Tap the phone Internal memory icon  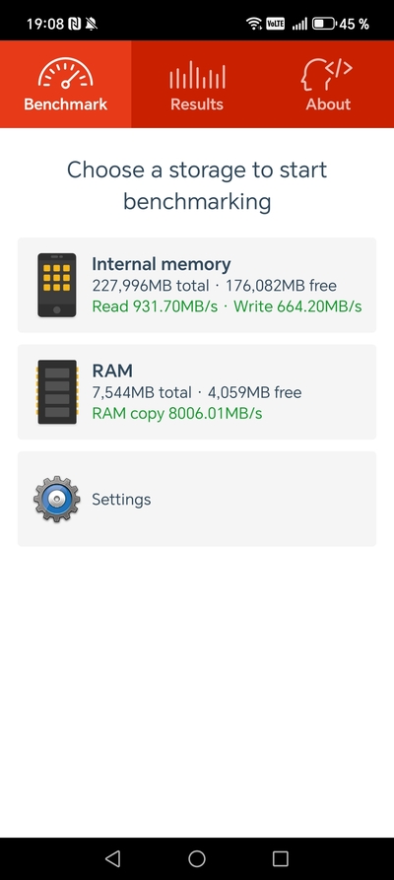[x=57, y=285]
